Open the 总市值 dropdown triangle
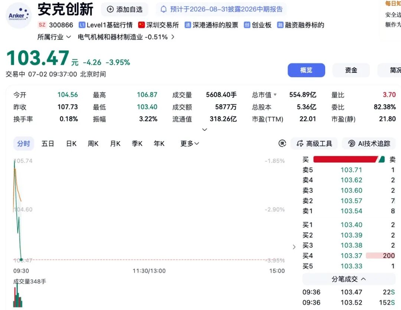Viewport: 401px width, 310px height. 275,95
